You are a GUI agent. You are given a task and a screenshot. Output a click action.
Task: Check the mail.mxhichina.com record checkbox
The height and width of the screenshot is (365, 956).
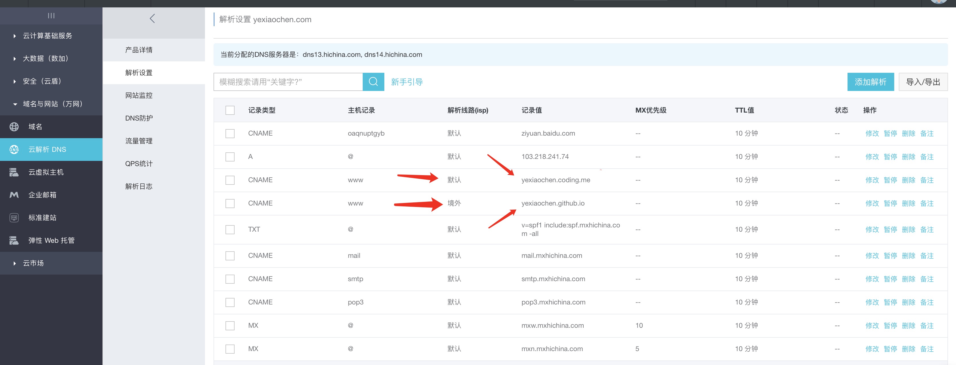pyautogui.click(x=230, y=256)
